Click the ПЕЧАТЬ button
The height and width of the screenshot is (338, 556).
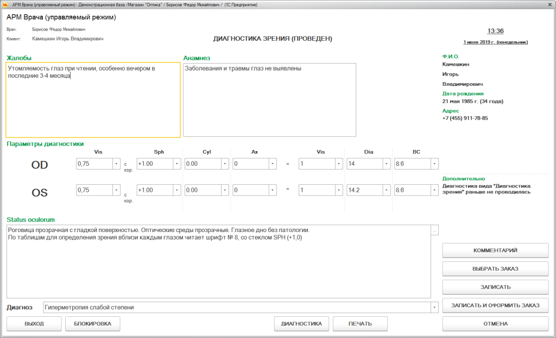360,324
